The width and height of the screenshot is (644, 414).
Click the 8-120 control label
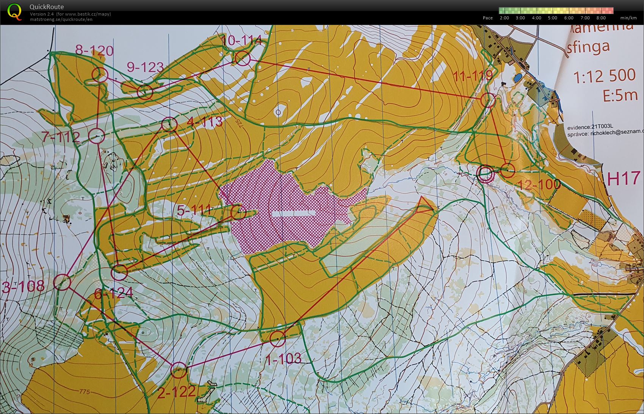[x=94, y=50]
